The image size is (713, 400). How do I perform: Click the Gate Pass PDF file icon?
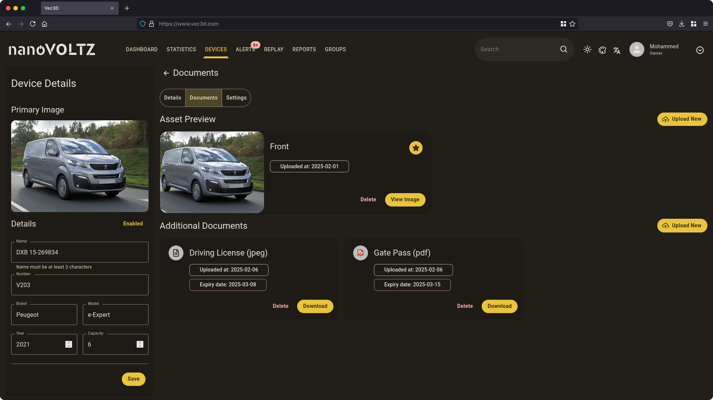(x=360, y=253)
